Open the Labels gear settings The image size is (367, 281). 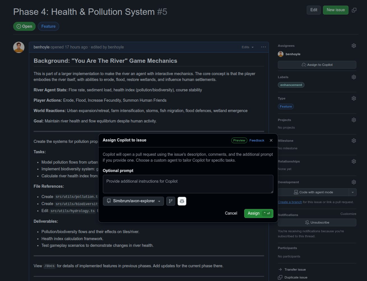[354, 77]
